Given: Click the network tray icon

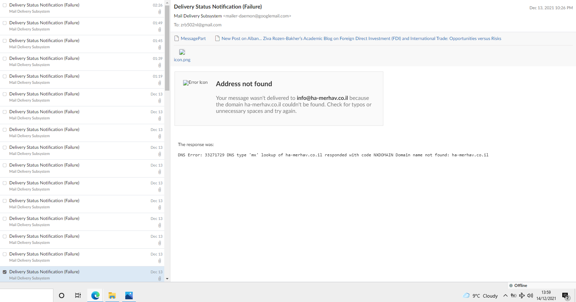Looking at the screenshot, I should 522,296.
